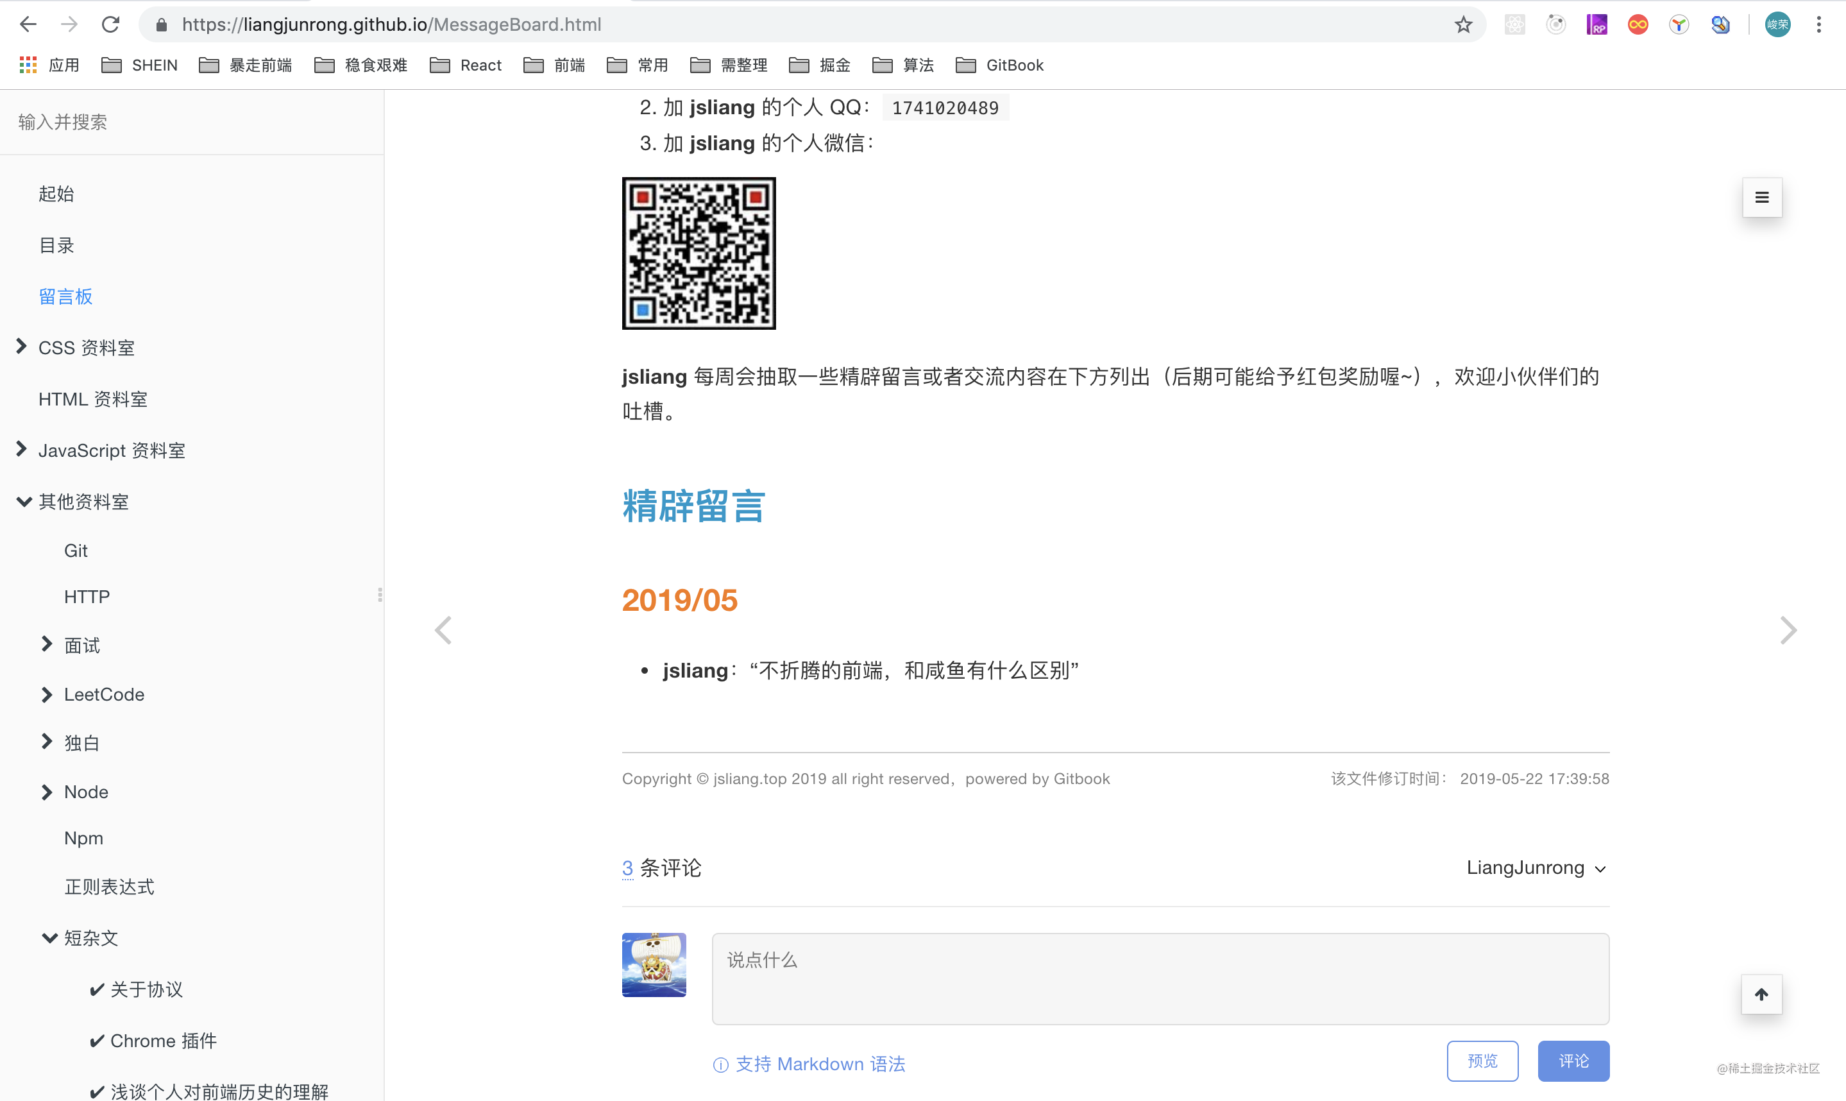Go to the previous page via left chevron
The width and height of the screenshot is (1846, 1101).
point(443,631)
